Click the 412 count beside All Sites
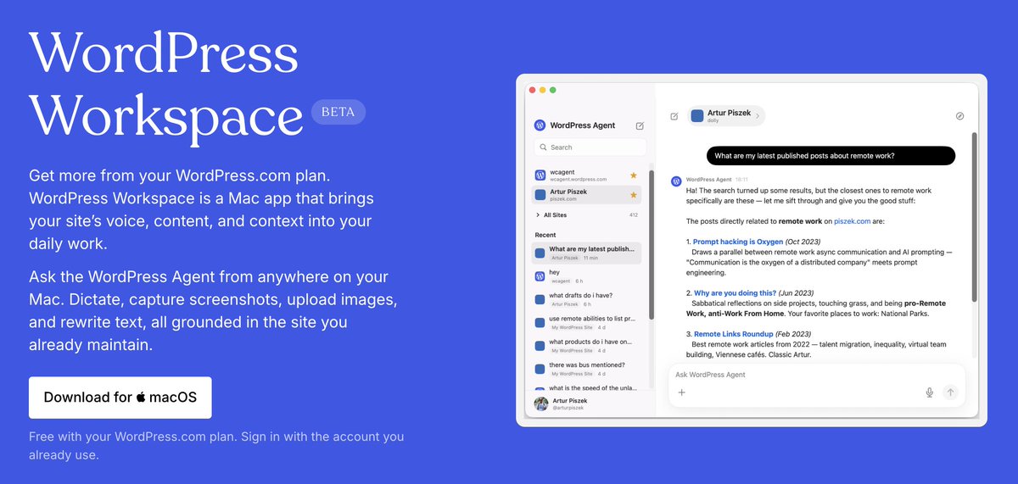Screen dimensions: 1018x484 click(633, 215)
